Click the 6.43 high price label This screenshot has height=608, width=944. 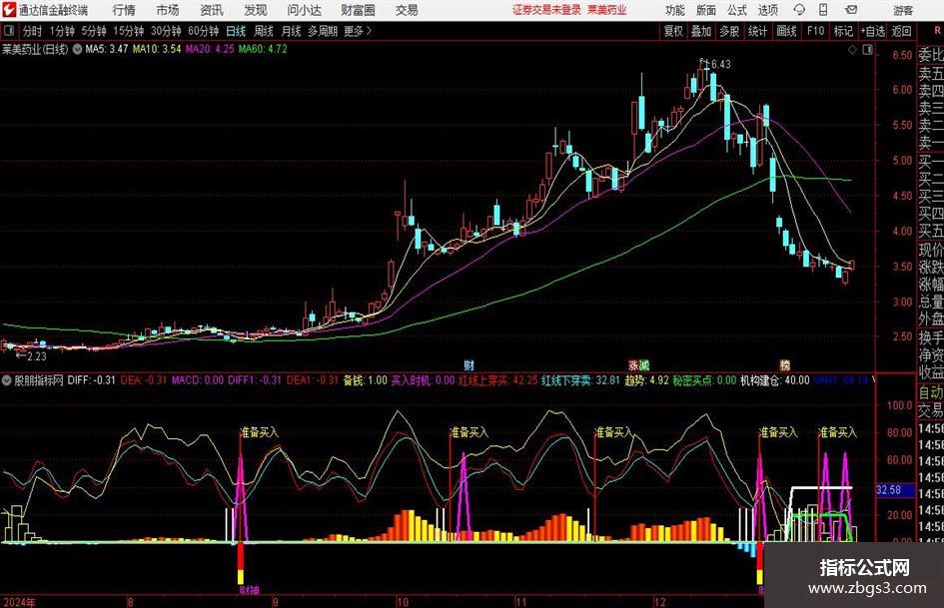click(x=720, y=64)
